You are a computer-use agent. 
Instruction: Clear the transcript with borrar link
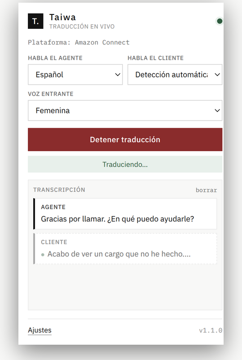206,190
